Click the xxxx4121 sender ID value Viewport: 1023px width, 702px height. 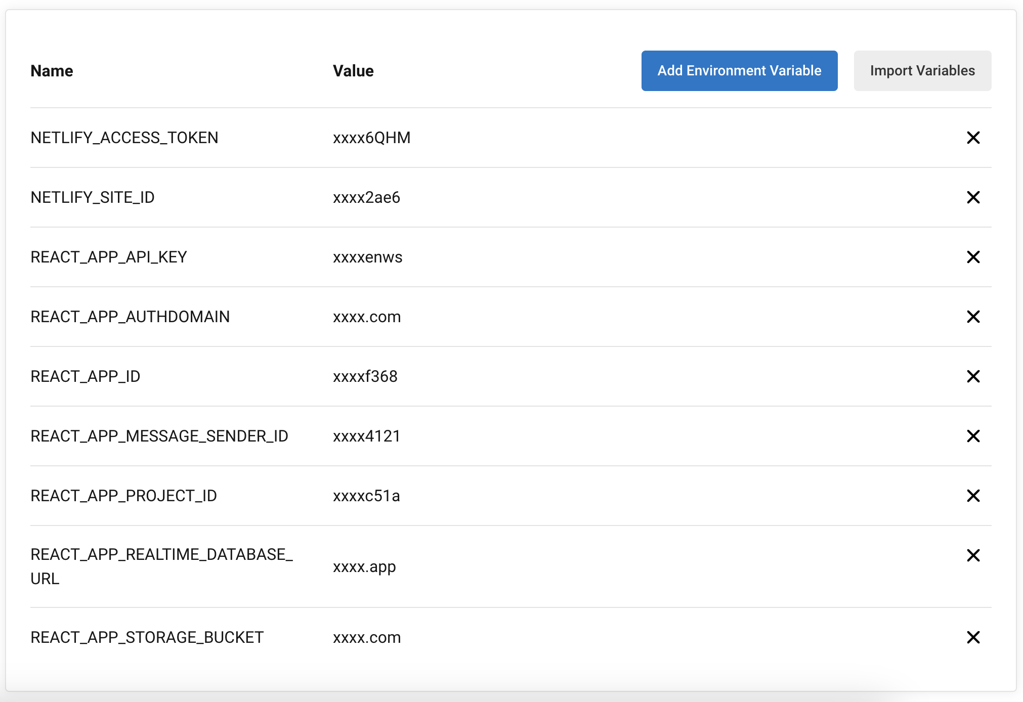click(366, 436)
